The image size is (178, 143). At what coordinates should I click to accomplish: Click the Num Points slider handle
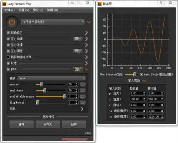(135, 74)
